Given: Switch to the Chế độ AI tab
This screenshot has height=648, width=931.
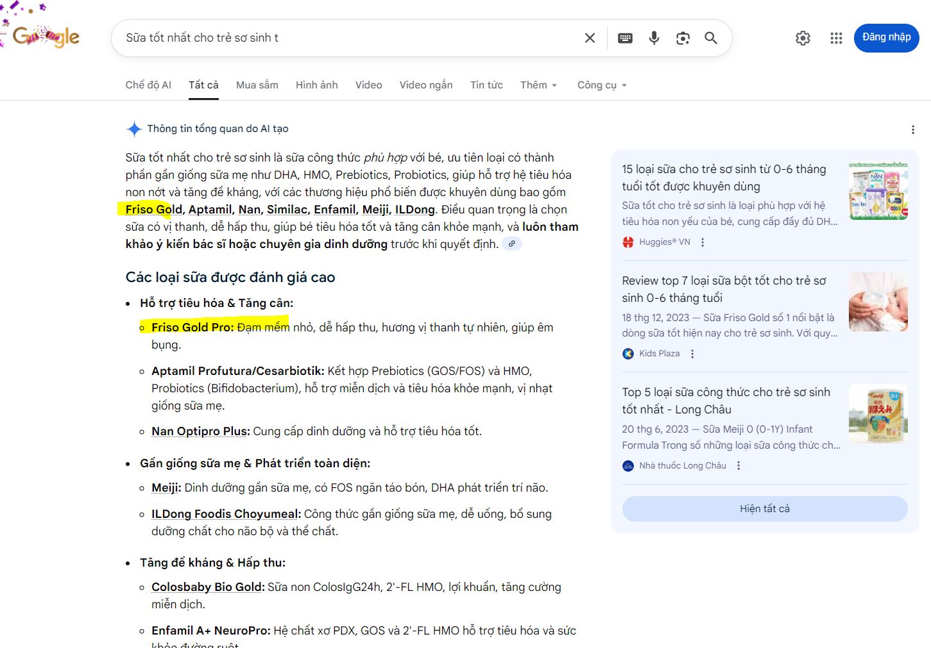Looking at the screenshot, I should point(148,85).
